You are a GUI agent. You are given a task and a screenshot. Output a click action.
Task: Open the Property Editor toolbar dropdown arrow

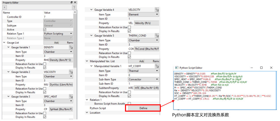(x=4, y=8)
